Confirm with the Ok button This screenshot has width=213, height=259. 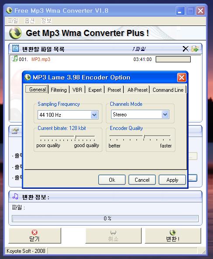[112, 180]
